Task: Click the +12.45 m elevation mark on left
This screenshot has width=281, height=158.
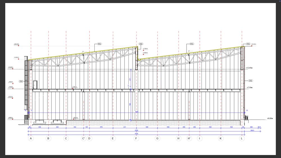Action: (x=11, y=67)
